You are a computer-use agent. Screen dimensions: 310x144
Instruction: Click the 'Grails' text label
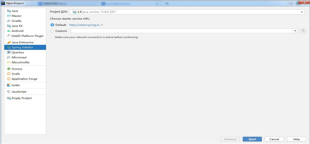click(x=16, y=74)
